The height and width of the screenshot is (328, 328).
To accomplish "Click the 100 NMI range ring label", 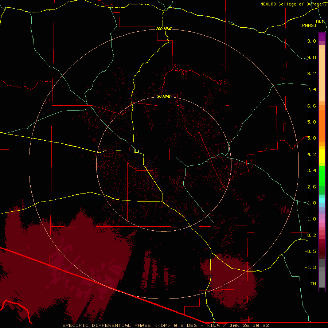I will pyautogui.click(x=164, y=29).
